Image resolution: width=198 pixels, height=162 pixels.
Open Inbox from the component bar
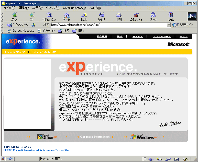[x=159, y=159]
